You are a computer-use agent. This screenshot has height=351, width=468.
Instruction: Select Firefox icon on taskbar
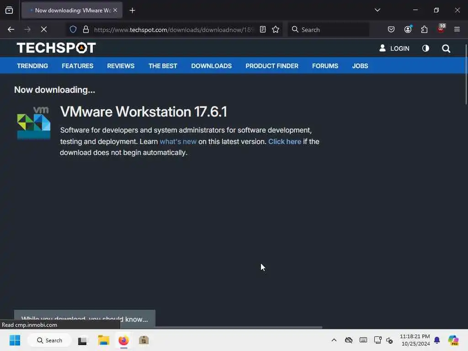[123, 340]
